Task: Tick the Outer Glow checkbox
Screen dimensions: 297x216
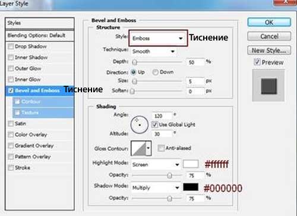Action: point(11,68)
